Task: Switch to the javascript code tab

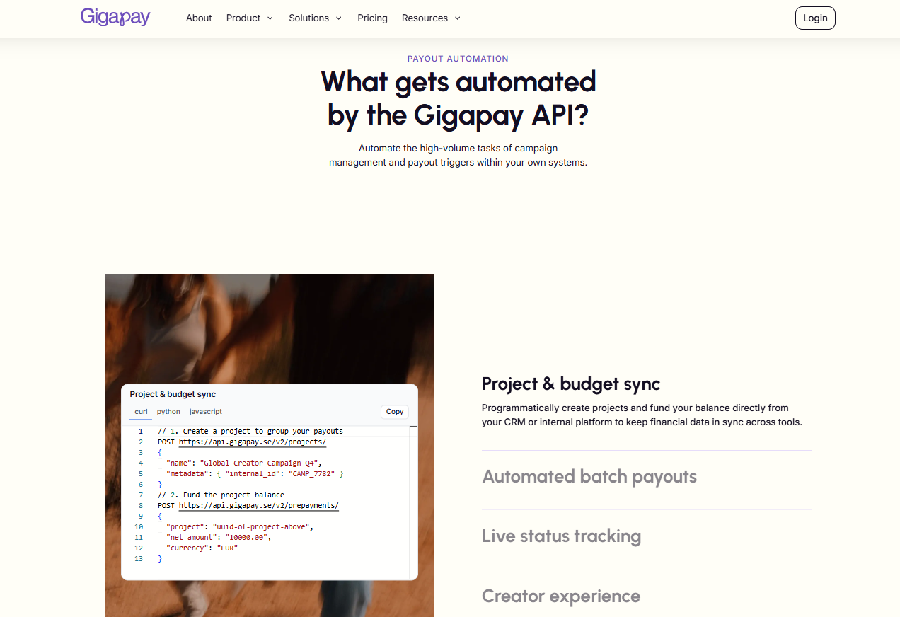Action: click(x=206, y=412)
